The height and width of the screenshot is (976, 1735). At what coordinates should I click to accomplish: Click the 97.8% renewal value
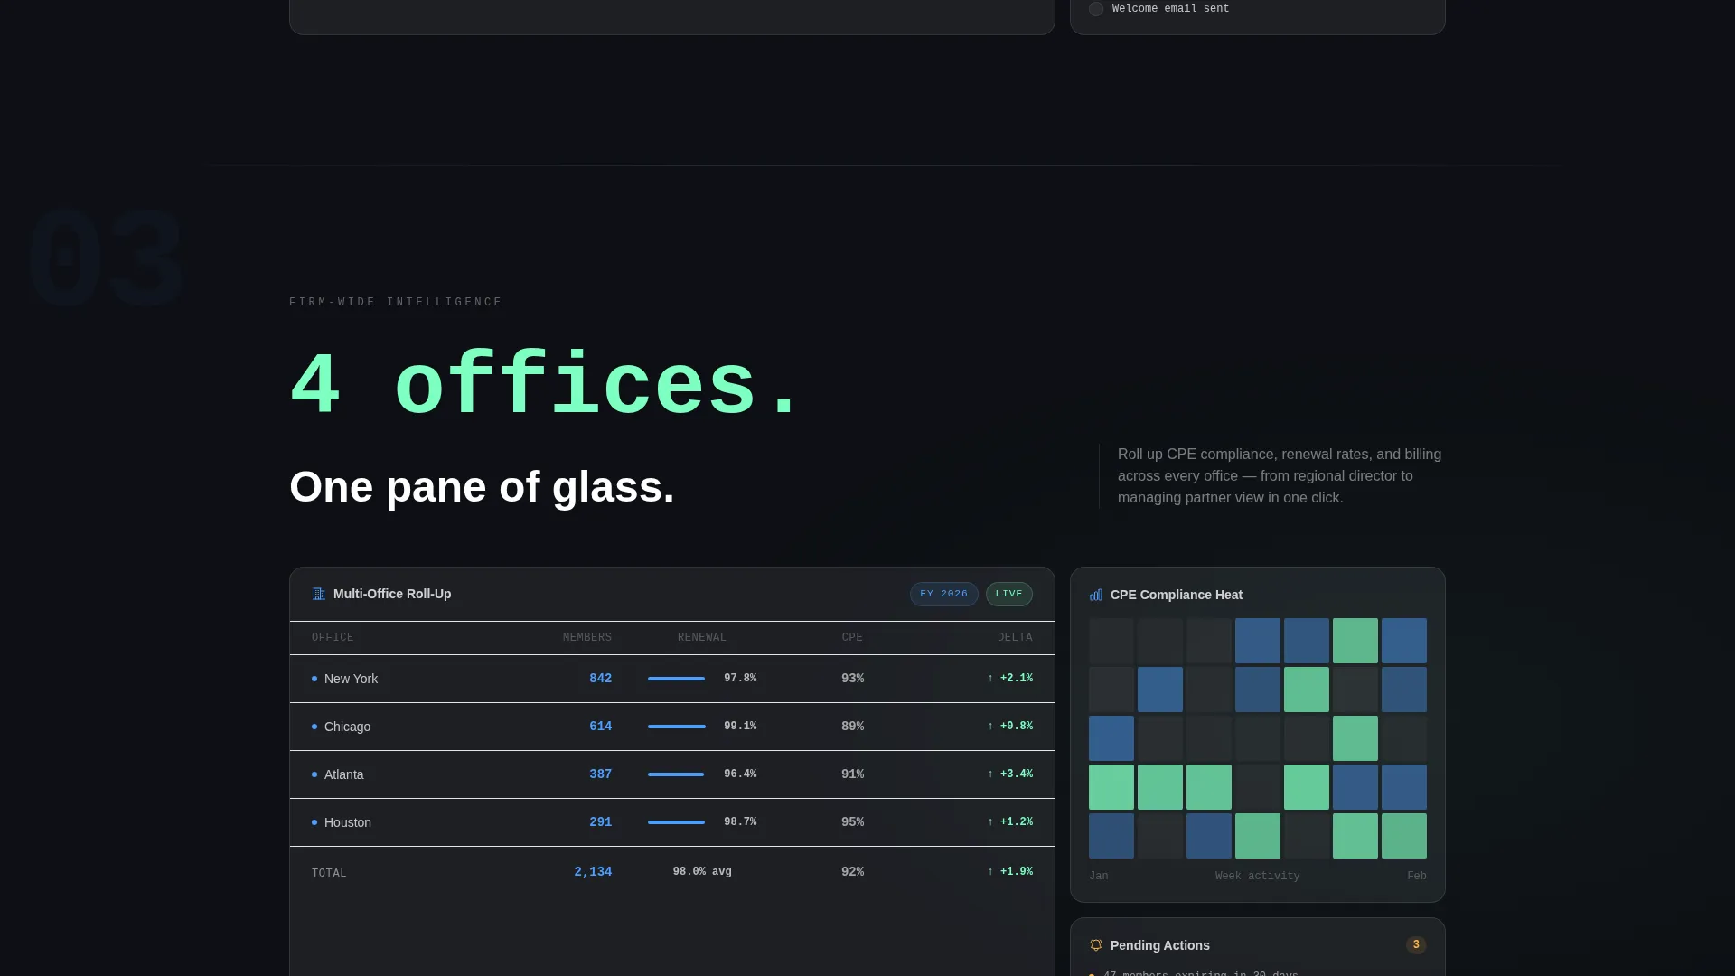click(x=740, y=679)
